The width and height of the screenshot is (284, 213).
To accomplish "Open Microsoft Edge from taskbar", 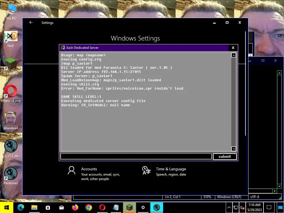I will pos(21,207).
